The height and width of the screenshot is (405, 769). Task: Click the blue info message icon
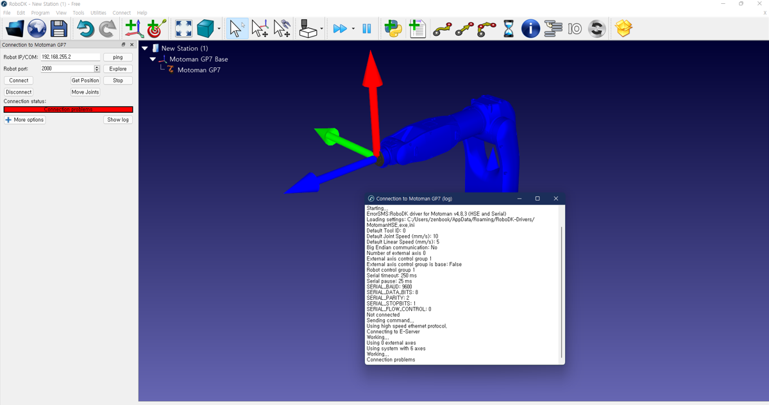click(530, 29)
